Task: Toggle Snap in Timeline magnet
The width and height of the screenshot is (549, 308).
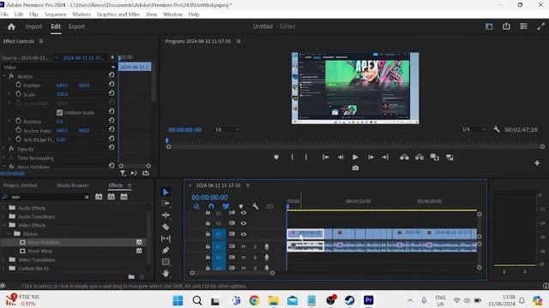Action: (x=211, y=206)
